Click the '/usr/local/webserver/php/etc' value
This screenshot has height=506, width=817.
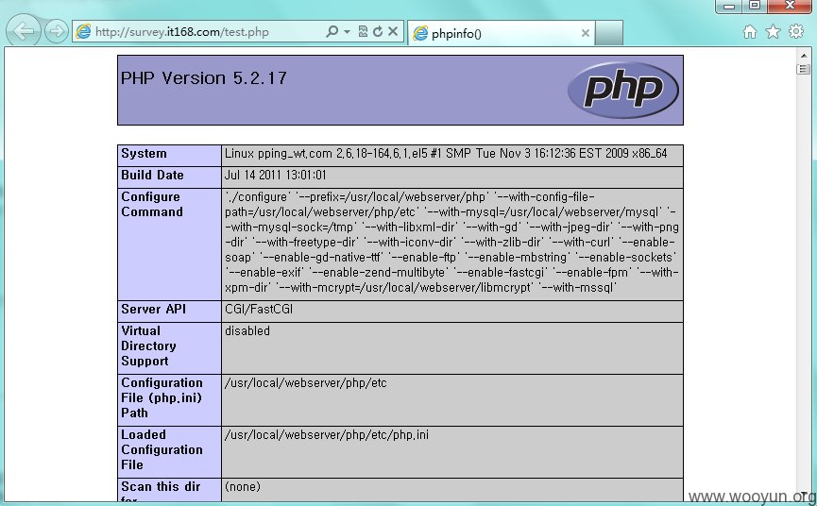[306, 383]
